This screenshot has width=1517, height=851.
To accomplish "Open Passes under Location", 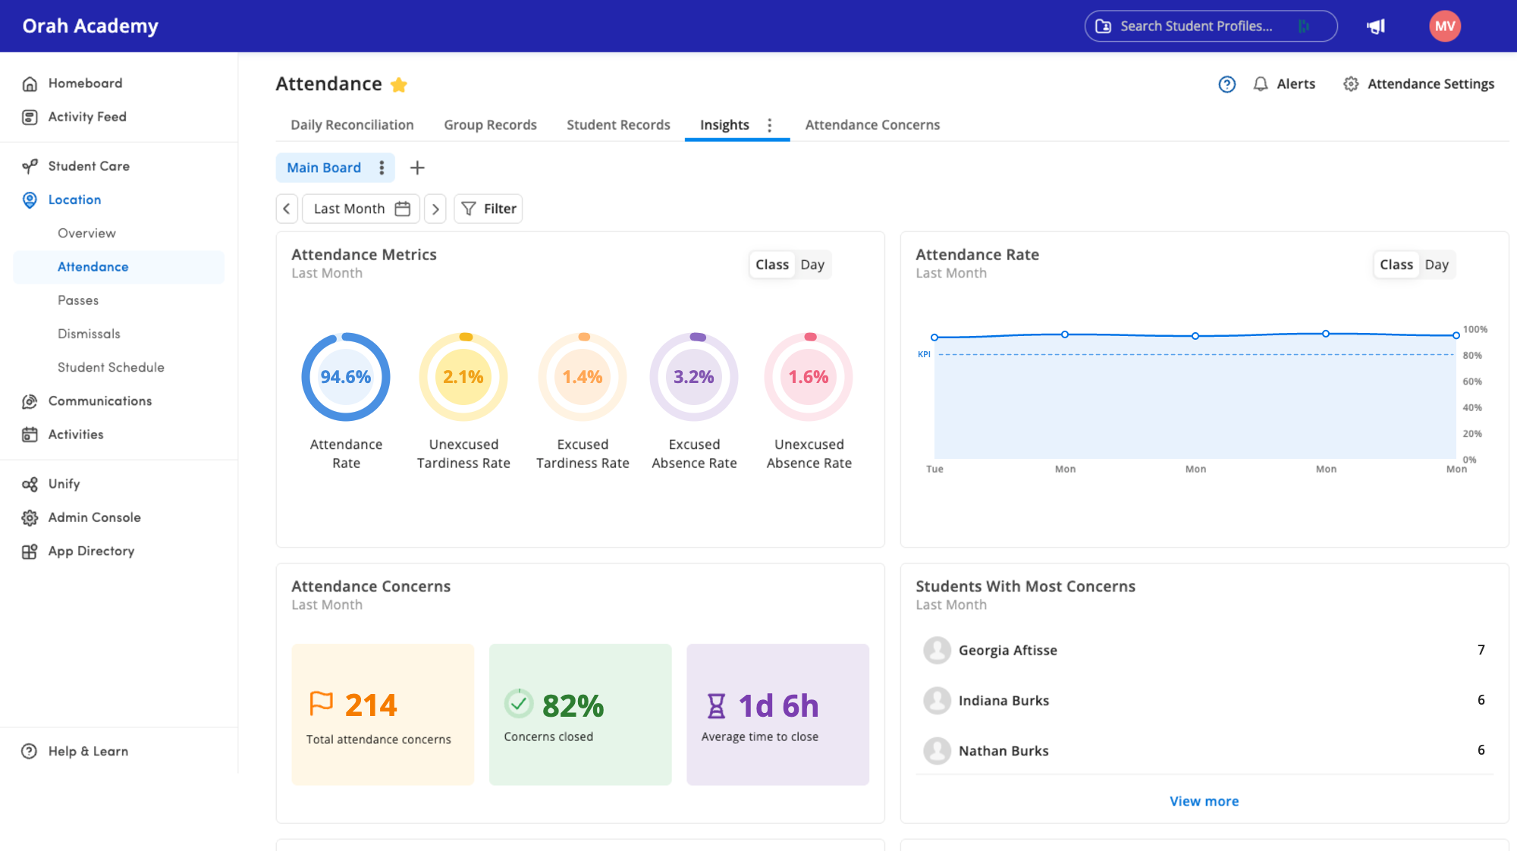I will [78, 300].
